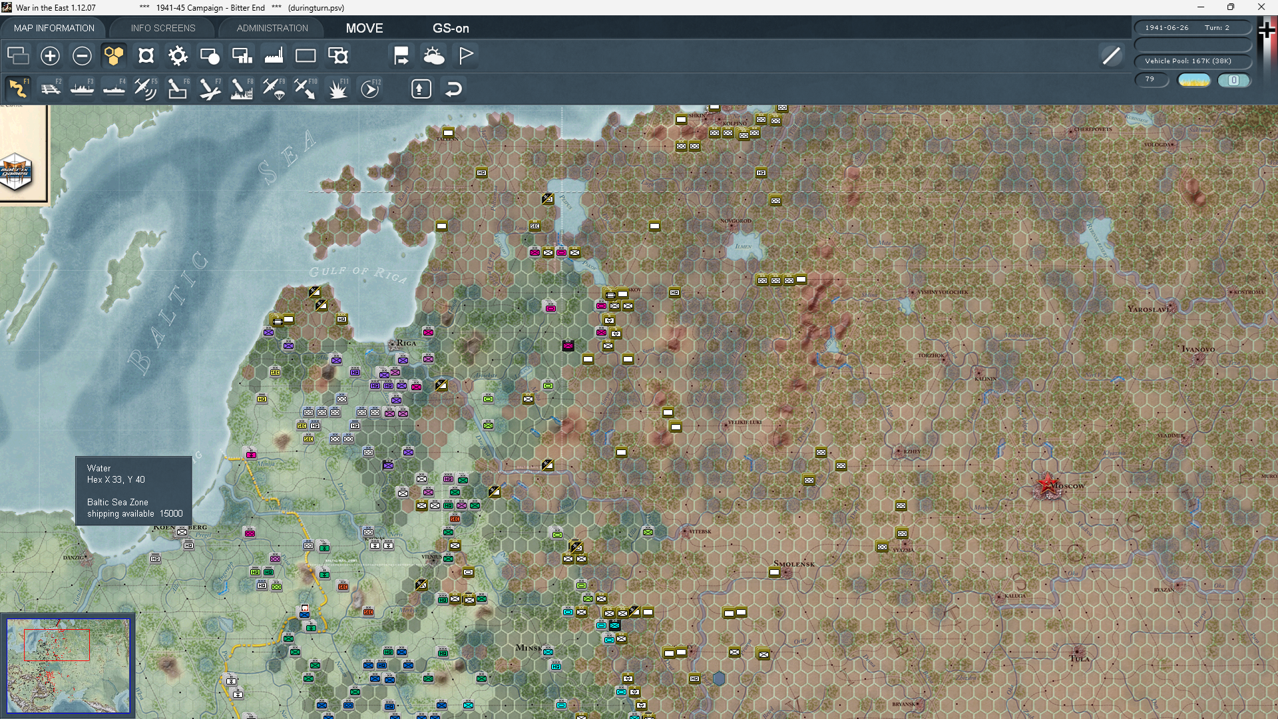This screenshot has height=719, width=1278.
Task: Toggle the yellow supply indicator pill
Action: 1194,80
